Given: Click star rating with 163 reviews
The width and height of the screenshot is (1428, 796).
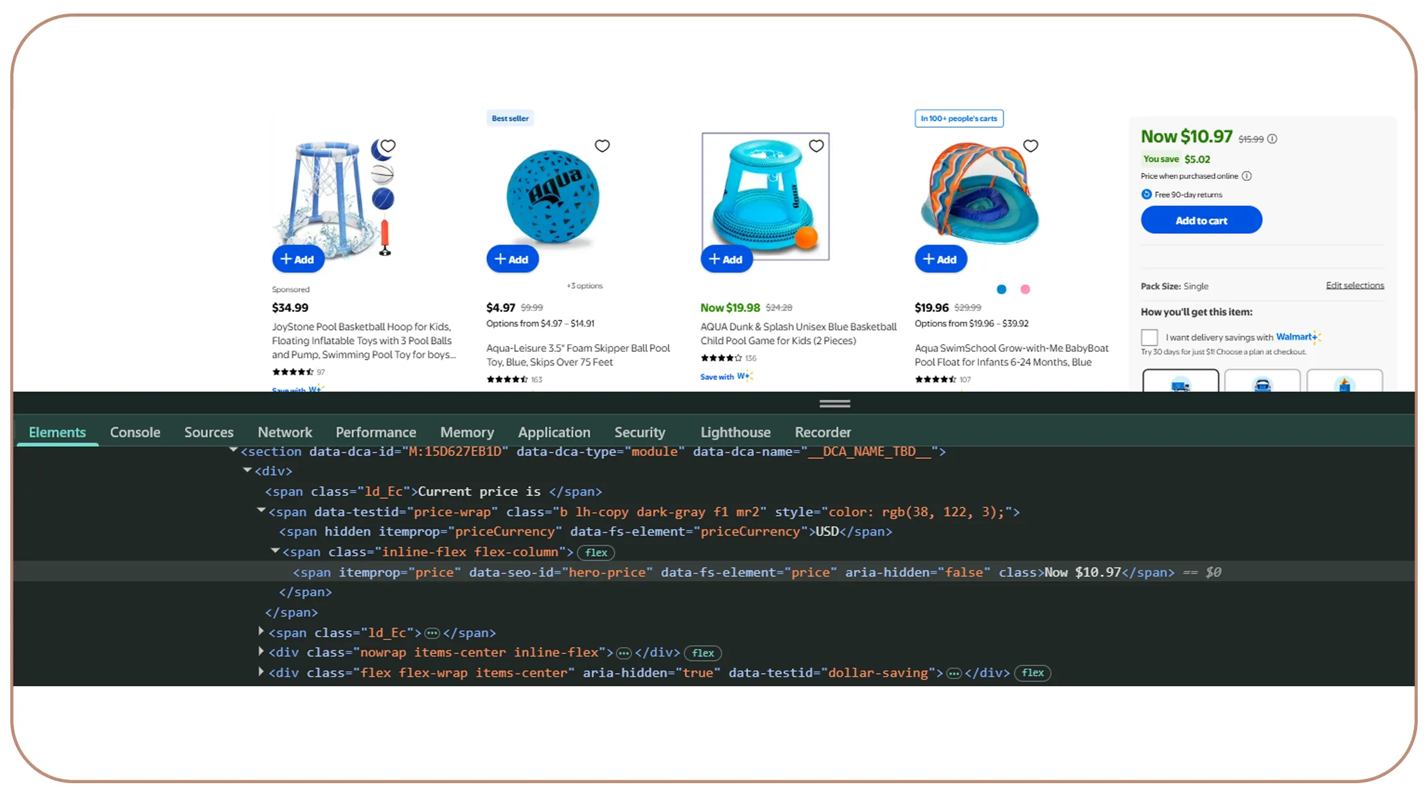Looking at the screenshot, I should pos(507,379).
